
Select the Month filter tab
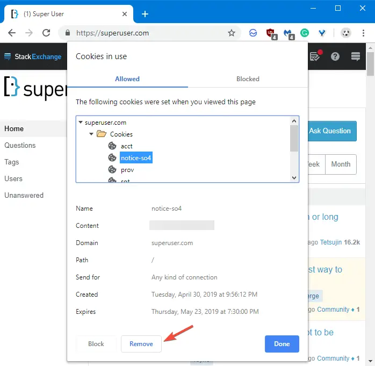coord(341,164)
